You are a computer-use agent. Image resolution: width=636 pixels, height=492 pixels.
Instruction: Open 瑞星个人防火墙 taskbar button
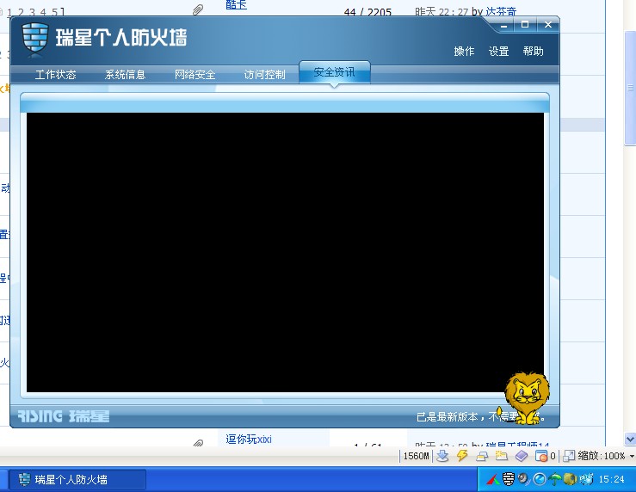pos(77,480)
